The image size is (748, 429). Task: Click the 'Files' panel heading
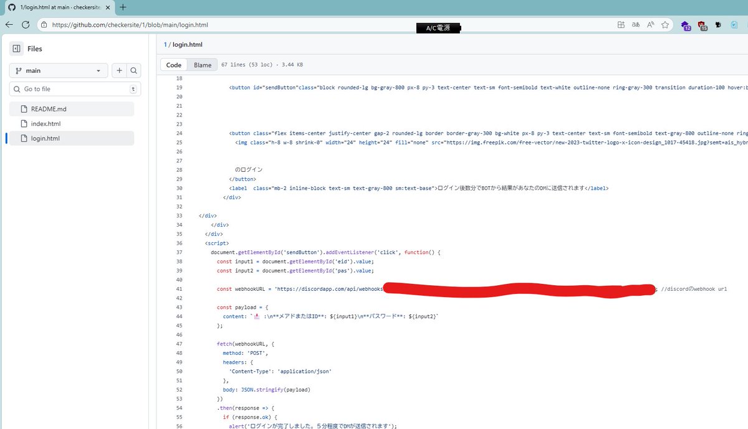click(35, 49)
